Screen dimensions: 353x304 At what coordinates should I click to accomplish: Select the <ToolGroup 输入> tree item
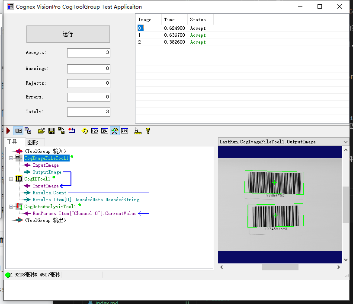point(45,151)
